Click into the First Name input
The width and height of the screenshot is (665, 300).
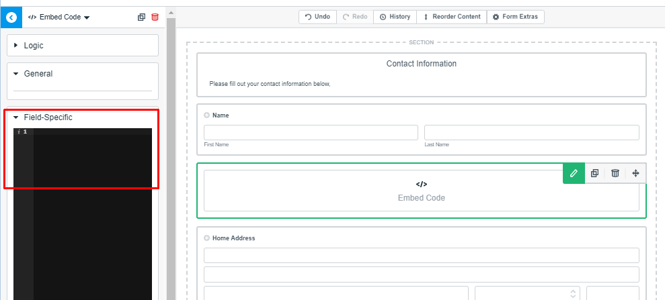pos(311,132)
